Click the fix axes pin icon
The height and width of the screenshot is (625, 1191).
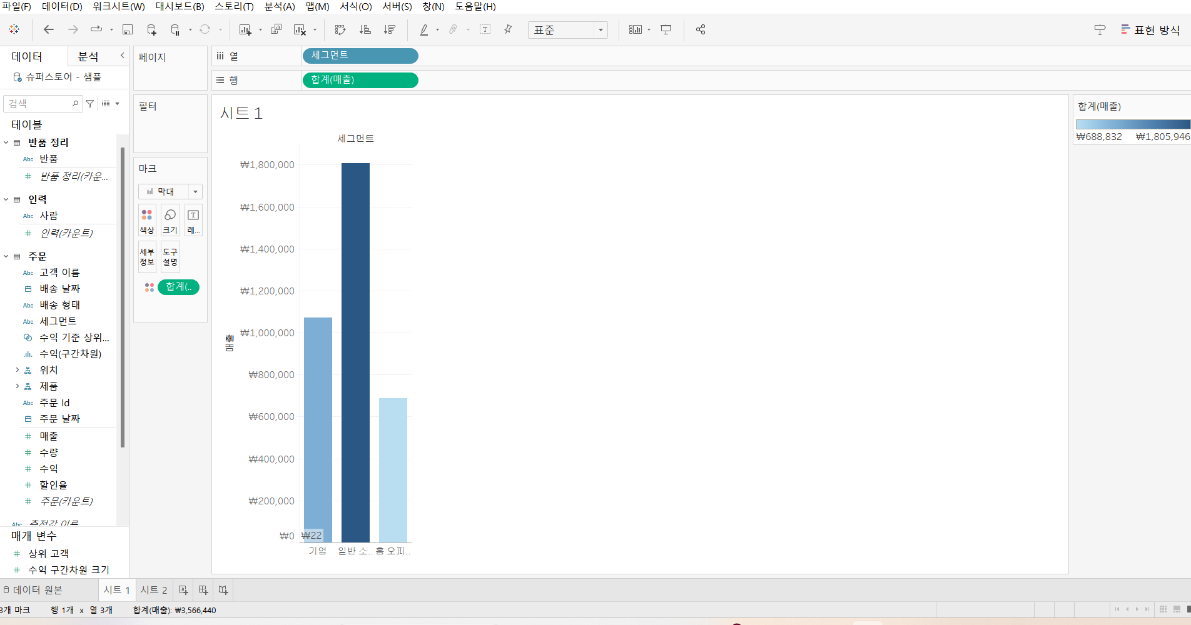tap(508, 29)
